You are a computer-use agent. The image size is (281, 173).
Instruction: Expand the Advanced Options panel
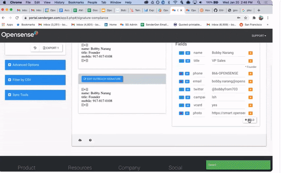(x=35, y=65)
